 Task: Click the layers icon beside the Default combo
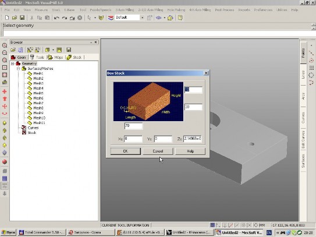[111, 17]
